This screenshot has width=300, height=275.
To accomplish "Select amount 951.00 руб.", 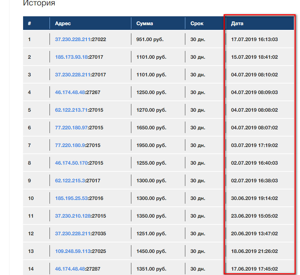I will [x=150, y=39].
